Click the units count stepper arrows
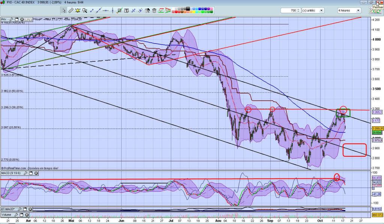Screen dimensions: 384x224 tap(298, 11)
